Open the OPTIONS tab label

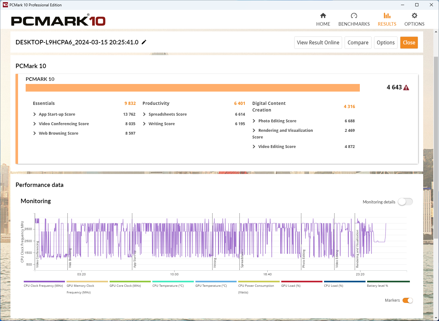coord(414,24)
